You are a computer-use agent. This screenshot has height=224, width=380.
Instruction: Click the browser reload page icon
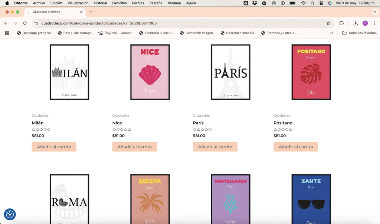(25, 23)
